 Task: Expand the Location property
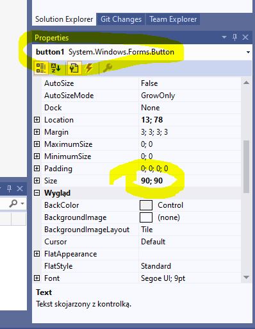(37, 120)
